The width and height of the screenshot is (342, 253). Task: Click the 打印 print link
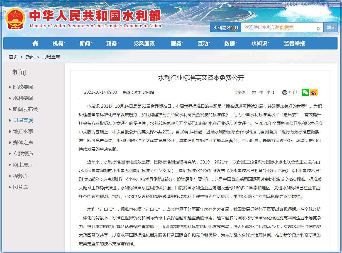(x=293, y=92)
